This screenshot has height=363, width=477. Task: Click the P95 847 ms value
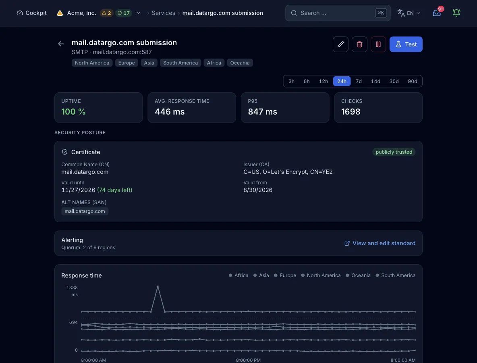click(x=263, y=112)
